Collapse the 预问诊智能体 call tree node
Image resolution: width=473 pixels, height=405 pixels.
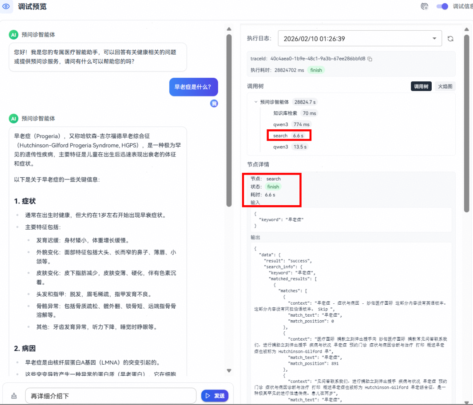(256, 102)
